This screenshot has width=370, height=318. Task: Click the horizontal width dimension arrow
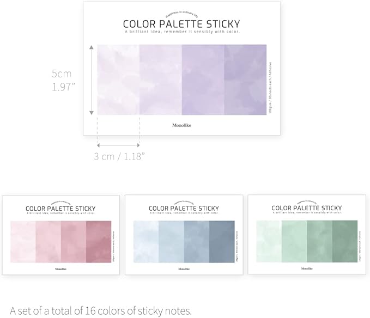pyautogui.click(x=118, y=145)
